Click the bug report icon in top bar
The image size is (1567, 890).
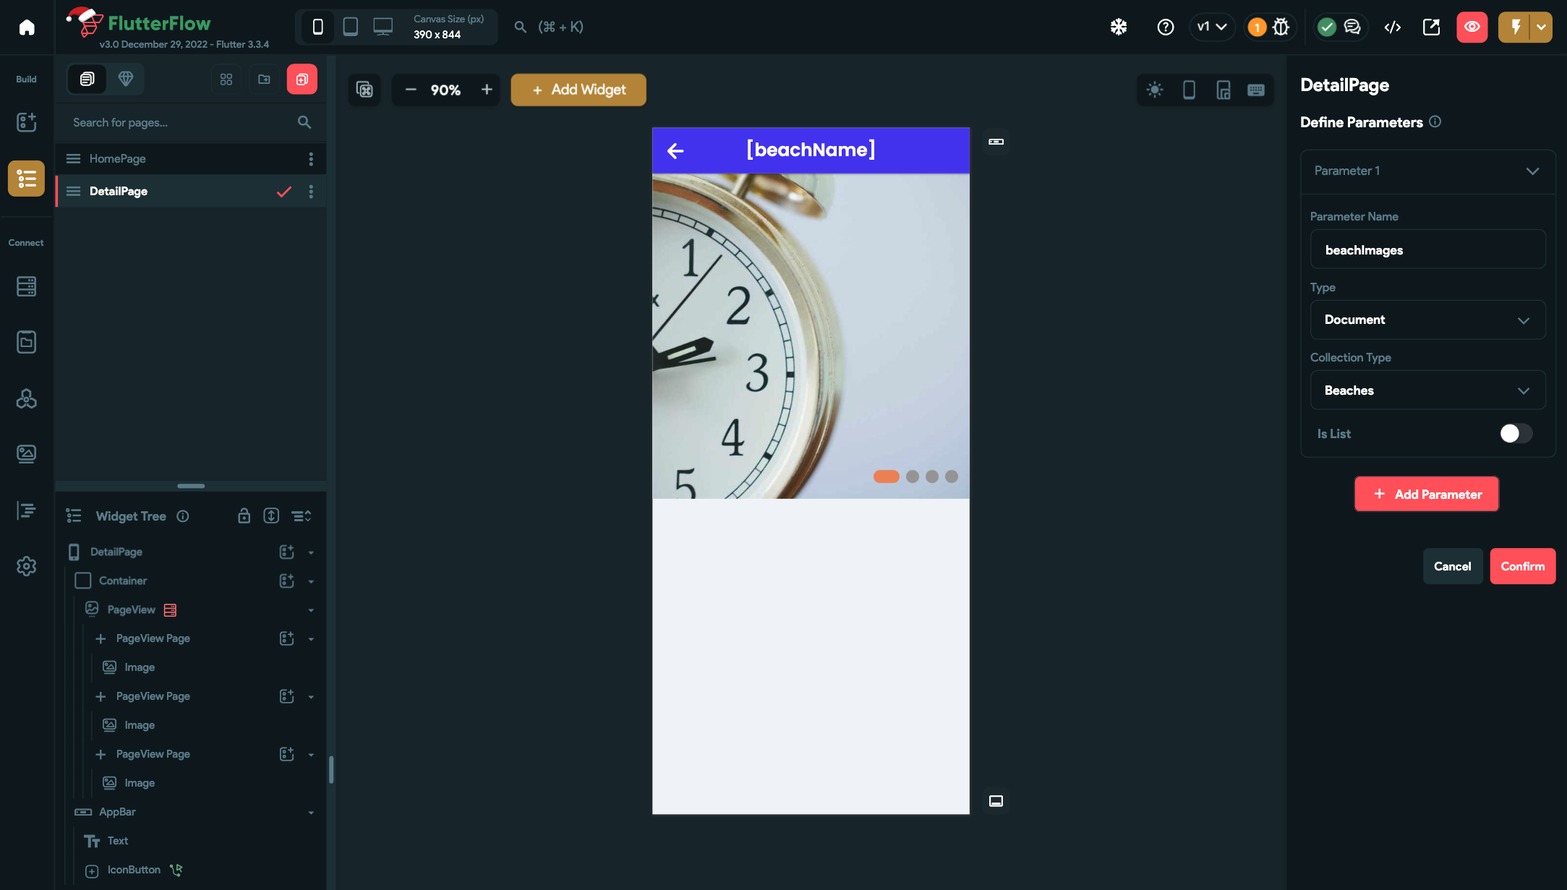[1281, 27]
